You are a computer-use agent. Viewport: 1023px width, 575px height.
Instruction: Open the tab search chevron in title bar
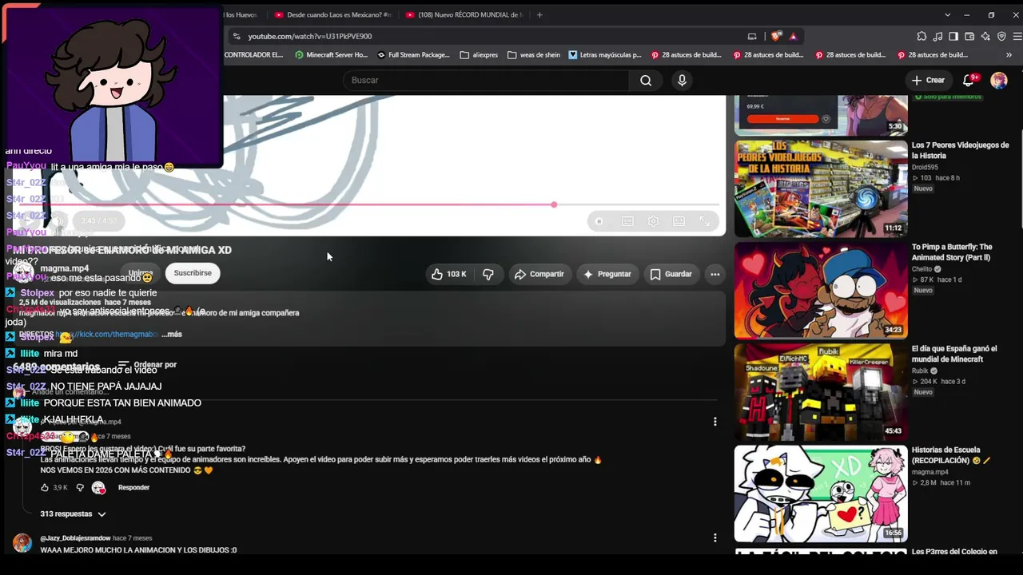948,14
